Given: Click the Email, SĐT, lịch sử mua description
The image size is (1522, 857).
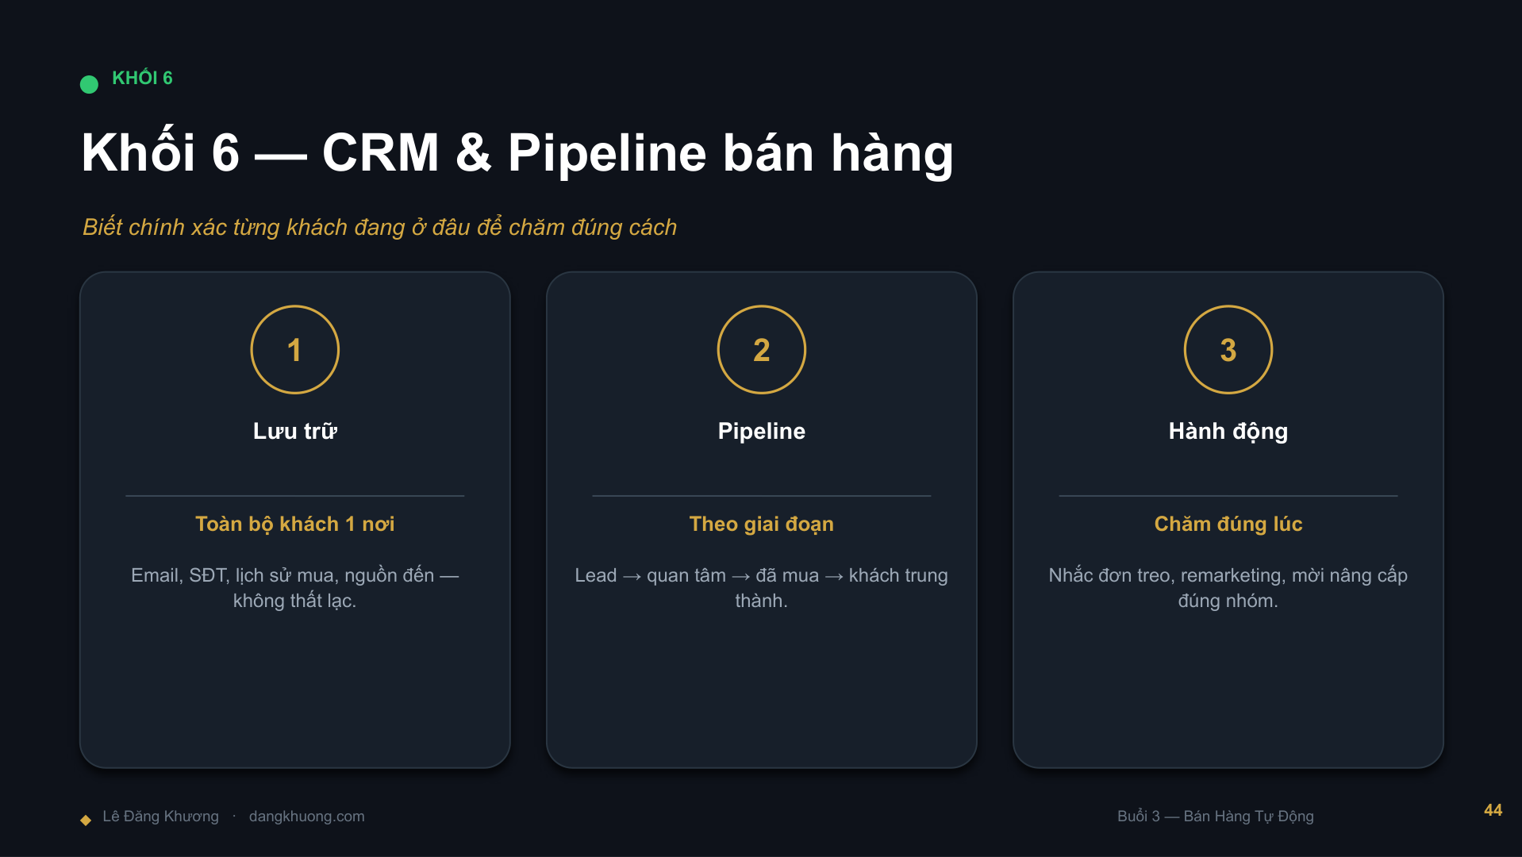Looking at the screenshot, I should 294,588.
